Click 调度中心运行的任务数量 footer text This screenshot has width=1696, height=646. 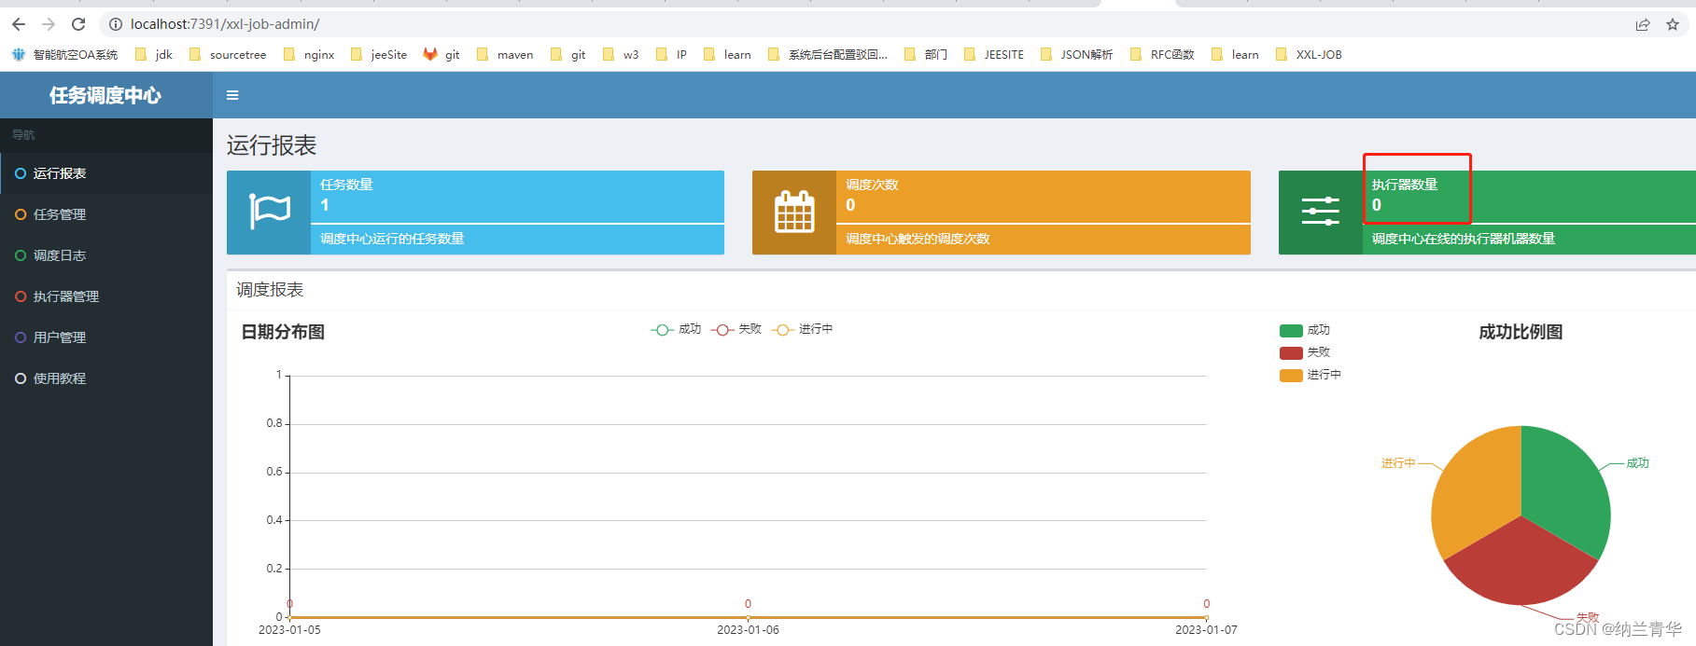(392, 239)
